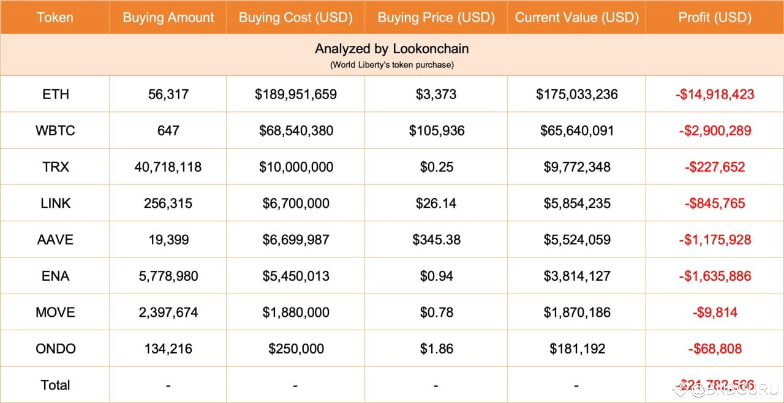This screenshot has height=403, width=784.
Task: Select the Buying Price (USD) header
Action: coord(436,17)
